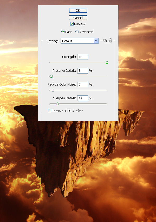Click the Strength value field
This screenshot has width=156, height=222.
point(83,57)
